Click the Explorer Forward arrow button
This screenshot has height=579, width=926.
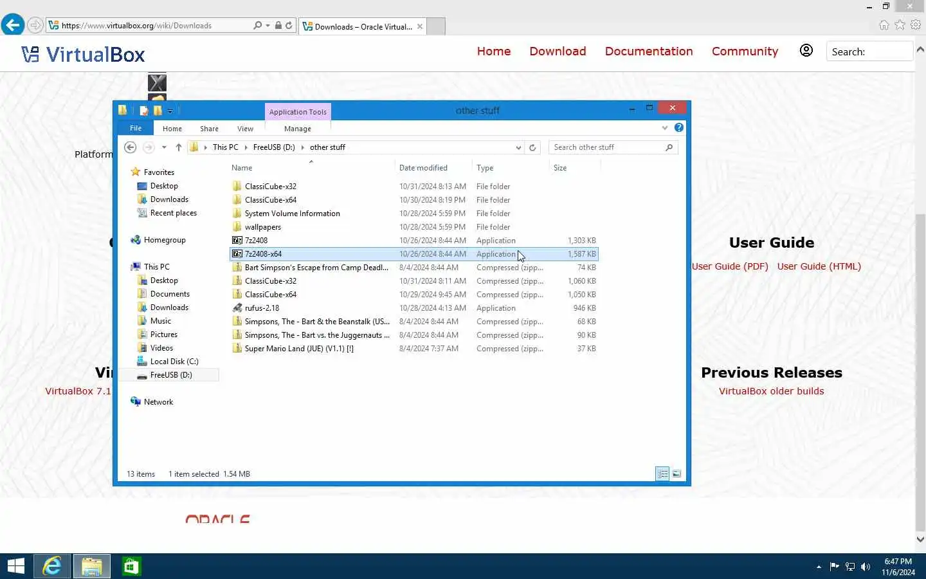click(149, 147)
